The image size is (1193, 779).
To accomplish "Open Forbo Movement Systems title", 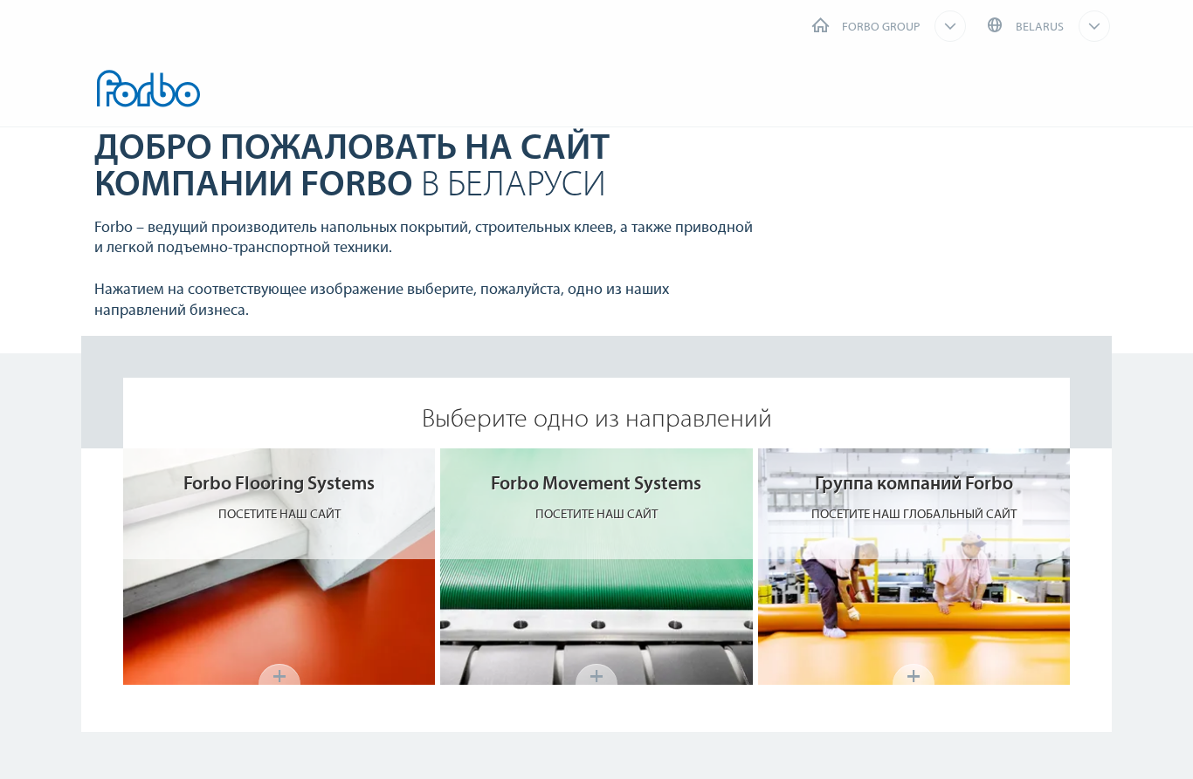I will tap(596, 483).
